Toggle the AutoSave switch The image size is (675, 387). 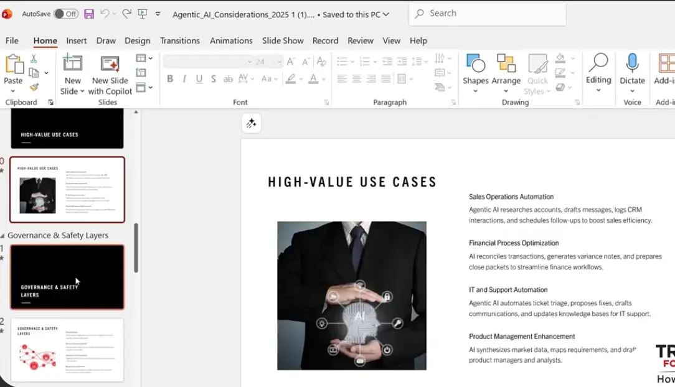tap(65, 14)
